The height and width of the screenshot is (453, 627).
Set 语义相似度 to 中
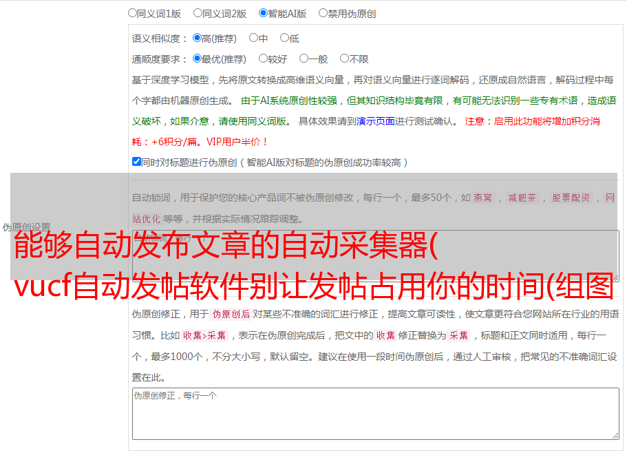tap(253, 38)
